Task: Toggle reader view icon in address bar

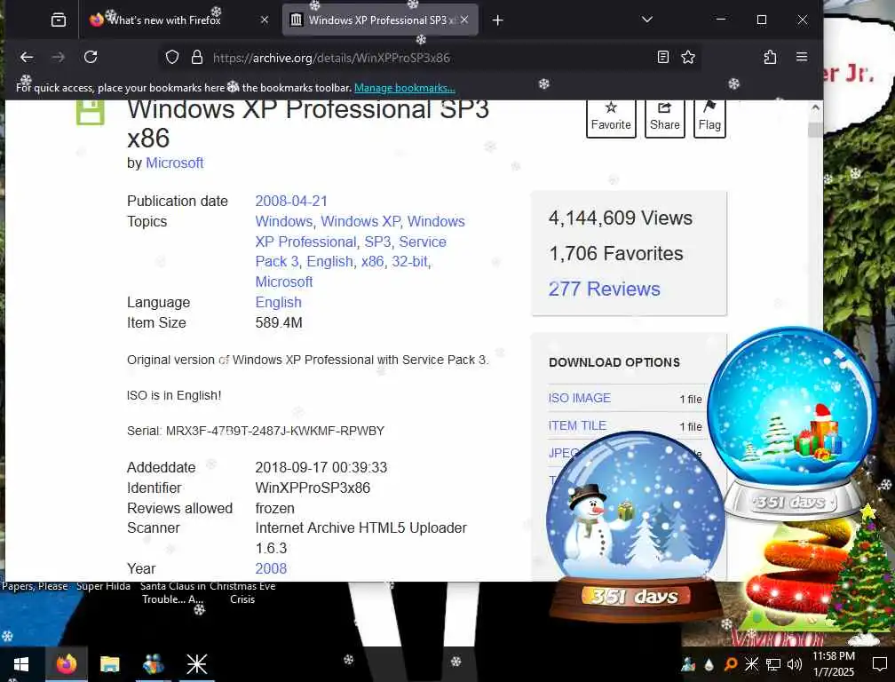Action: coord(662,57)
